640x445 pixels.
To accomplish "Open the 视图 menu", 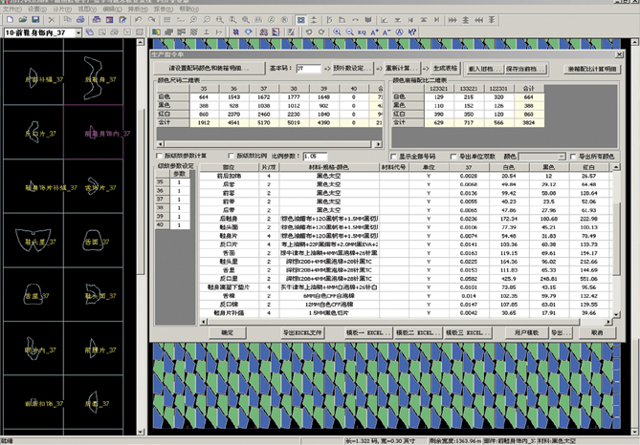I will coord(87,9).
